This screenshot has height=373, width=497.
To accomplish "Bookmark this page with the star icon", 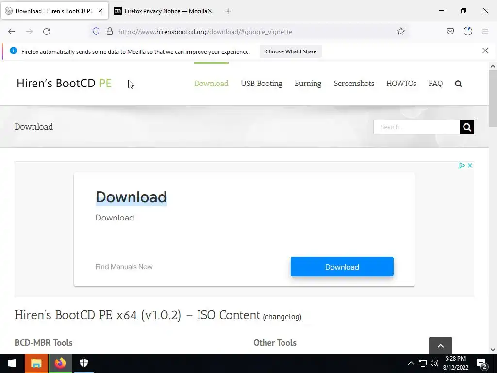I will (400, 31).
